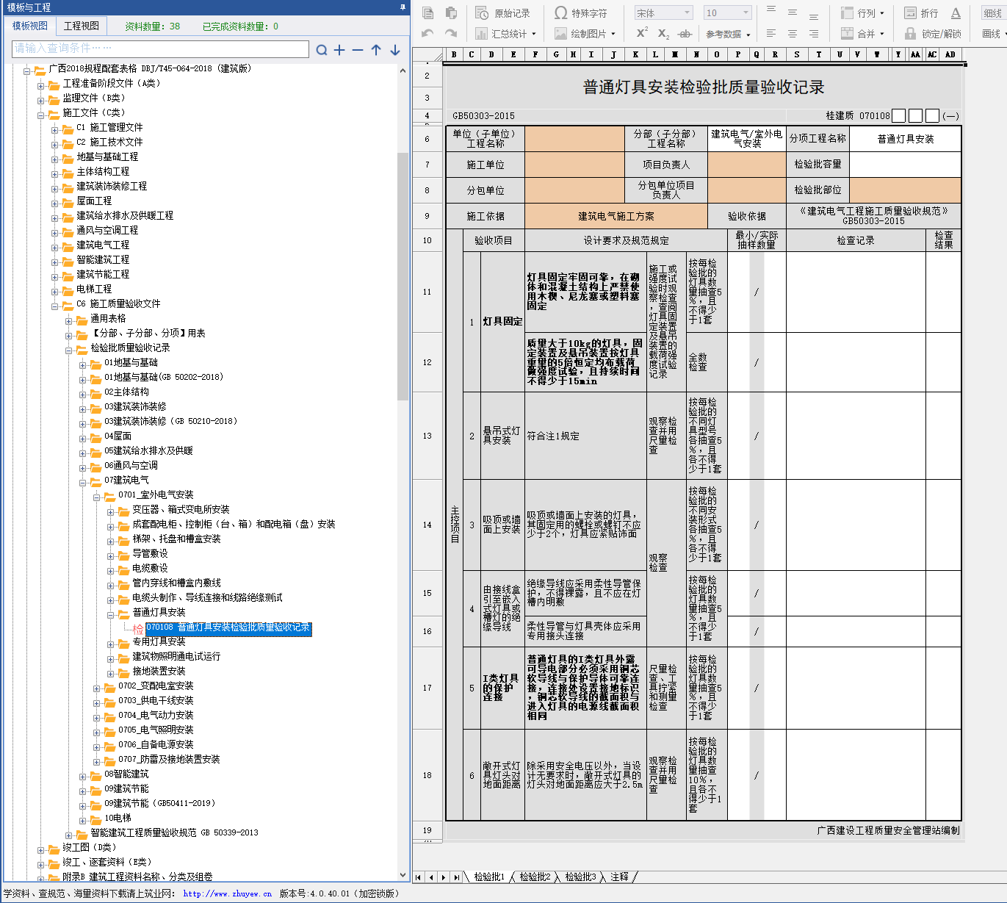Click the 建筑电气施工方案 cell

click(616, 216)
